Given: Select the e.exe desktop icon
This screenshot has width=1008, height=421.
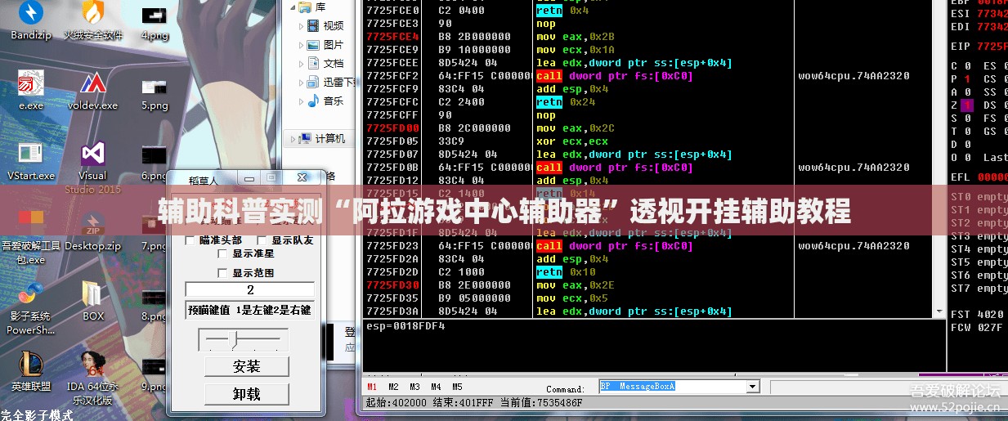Looking at the screenshot, I should [31, 90].
